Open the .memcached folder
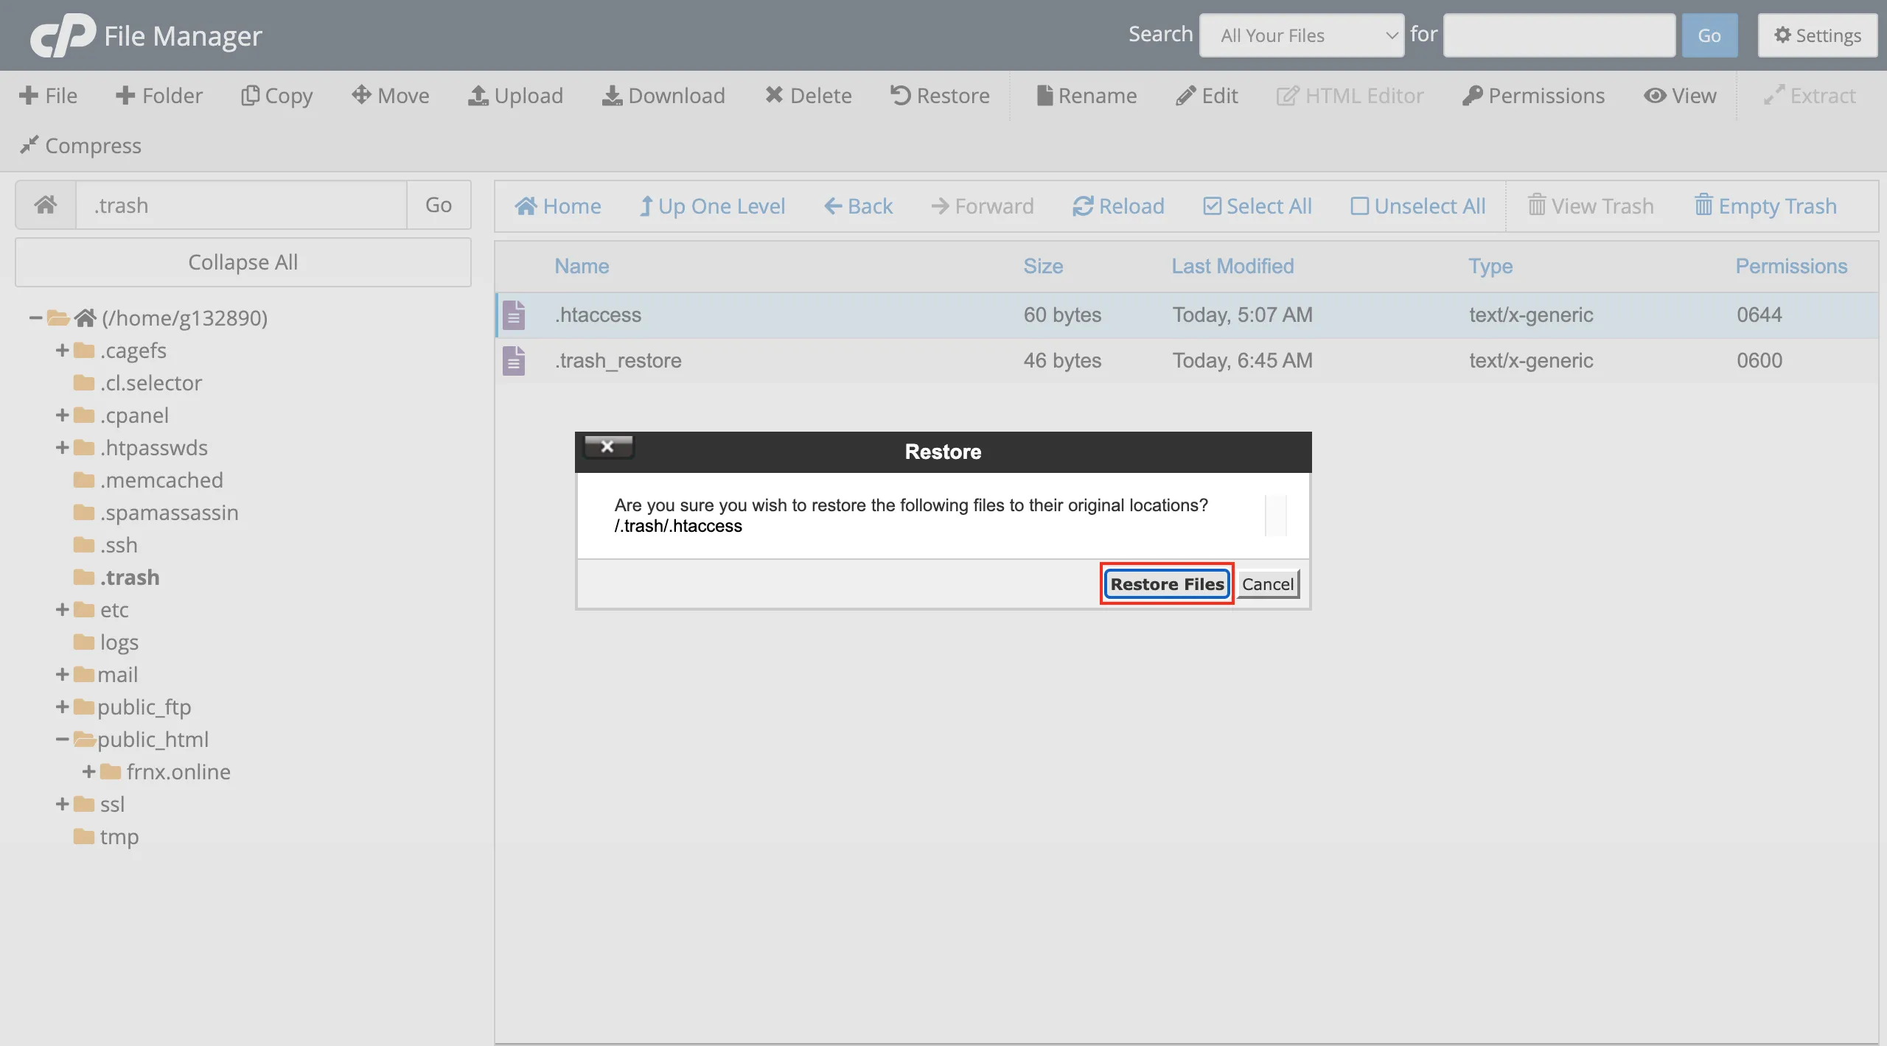 pos(148,480)
